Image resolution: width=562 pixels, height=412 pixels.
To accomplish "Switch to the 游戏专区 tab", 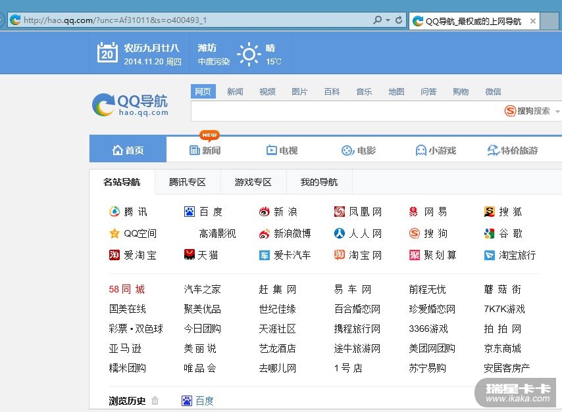I will pyautogui.click(x=253, y=182).
